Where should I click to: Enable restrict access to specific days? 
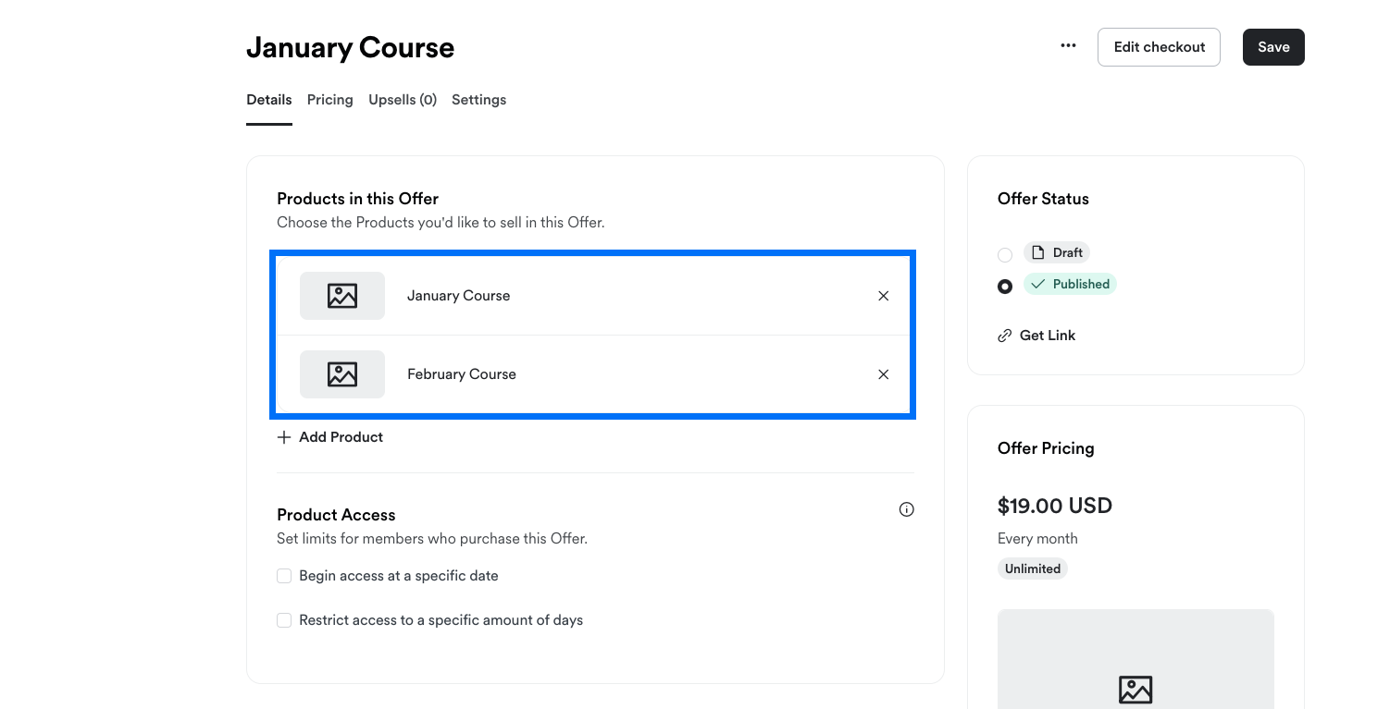coord(284,619)
